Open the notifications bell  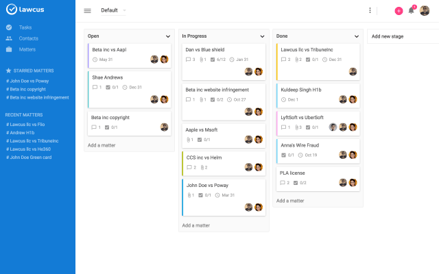[412, 10]
